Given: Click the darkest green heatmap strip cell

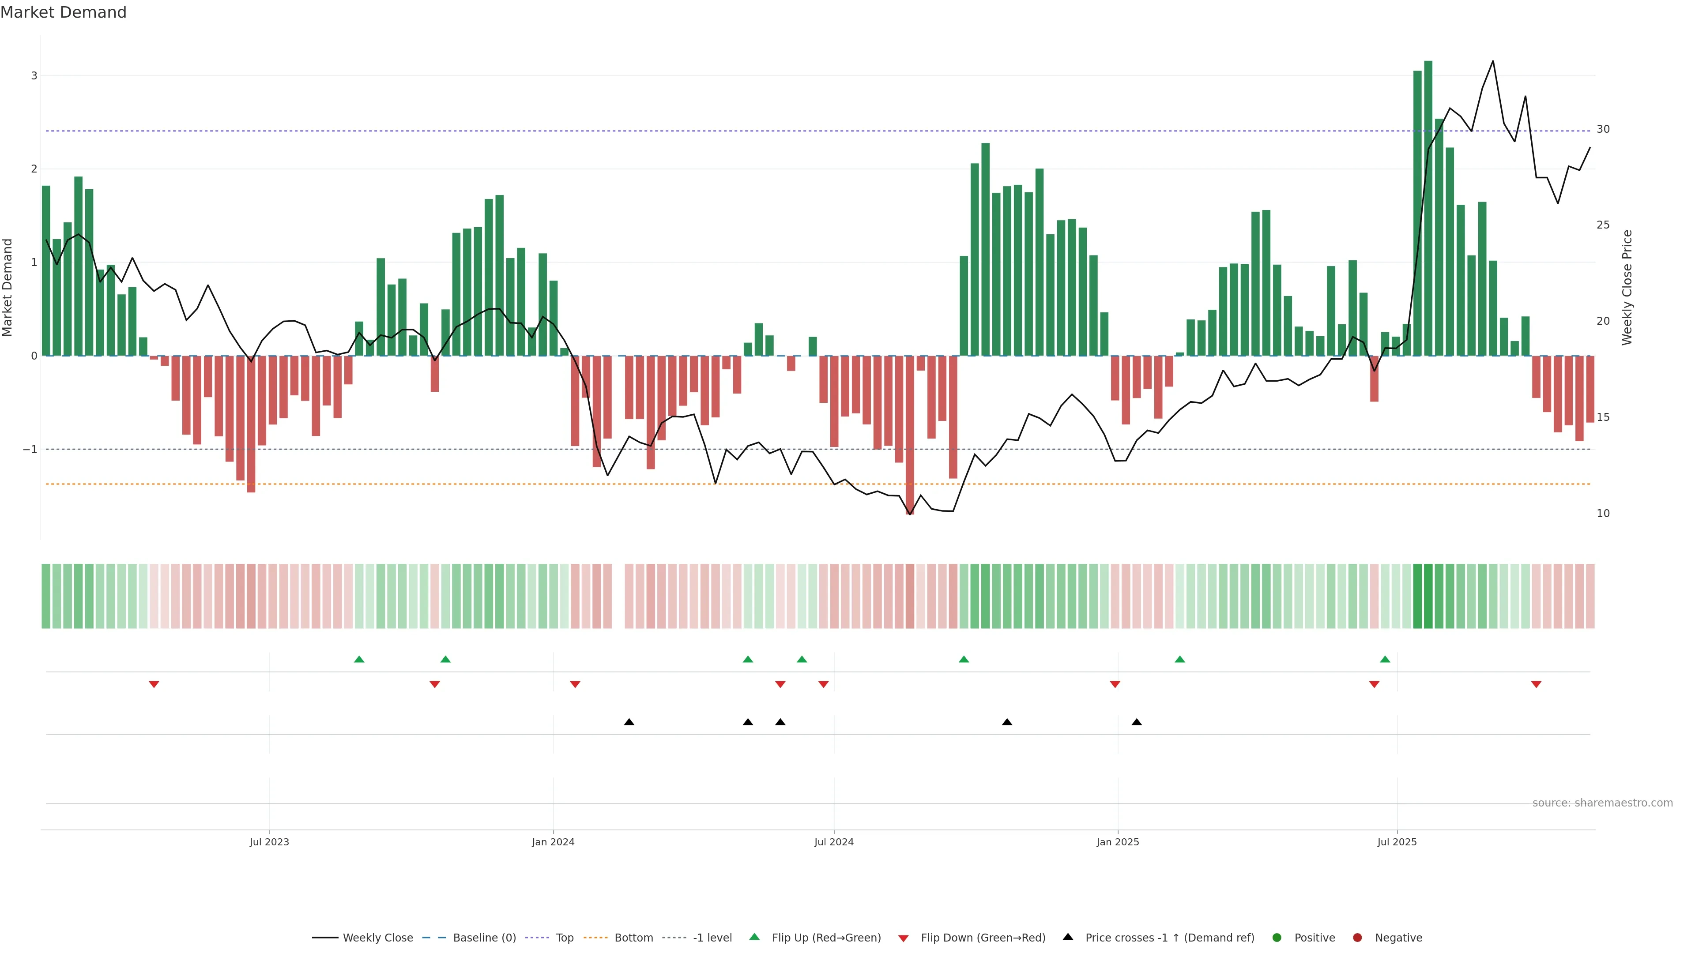Looking at the screenshot, I should coord(1428,595).
